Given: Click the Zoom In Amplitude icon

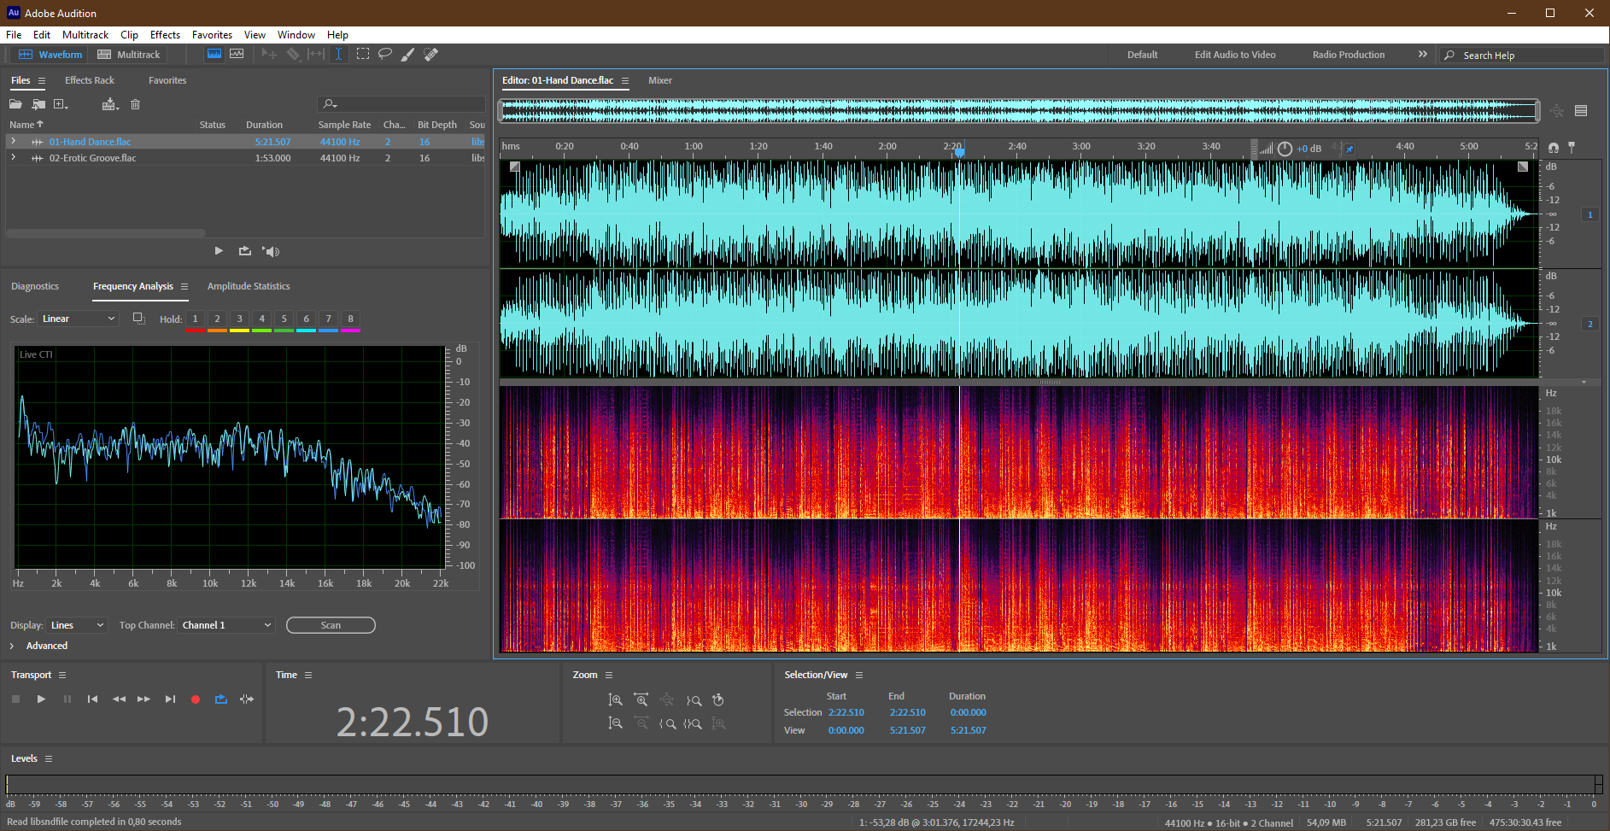Looking at the screenshot, I should pyautogui.click(x=615, y=700).
